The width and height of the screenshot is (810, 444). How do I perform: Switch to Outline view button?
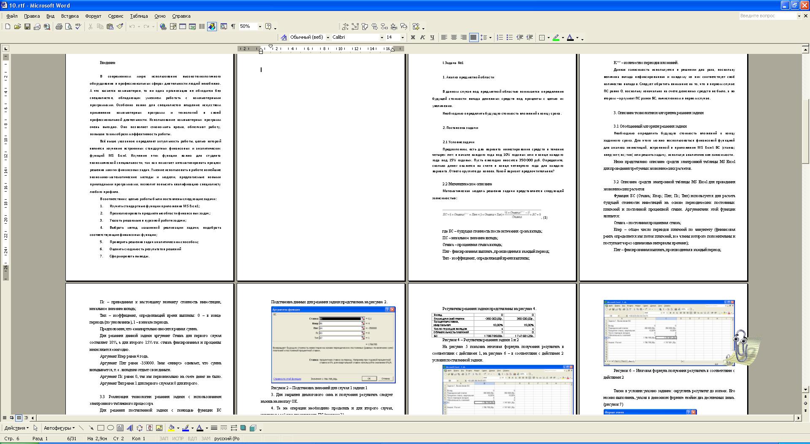[26, 418]
